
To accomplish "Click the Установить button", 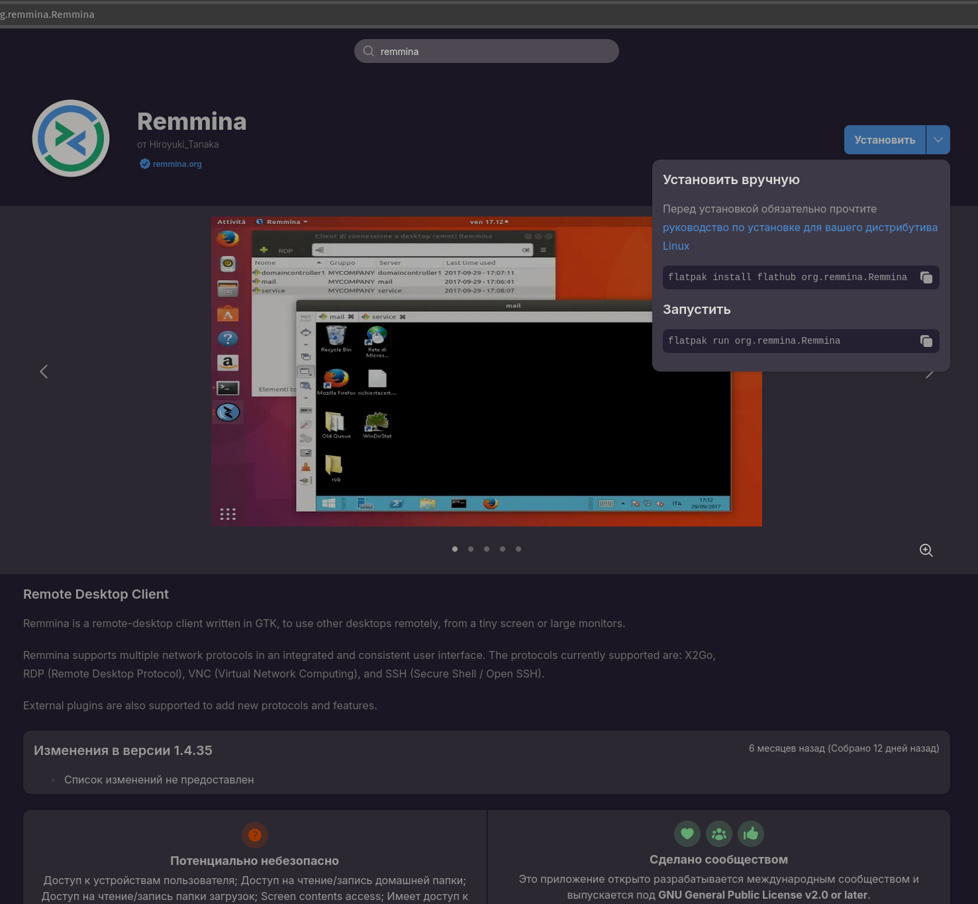I will (x=885, y=140).
